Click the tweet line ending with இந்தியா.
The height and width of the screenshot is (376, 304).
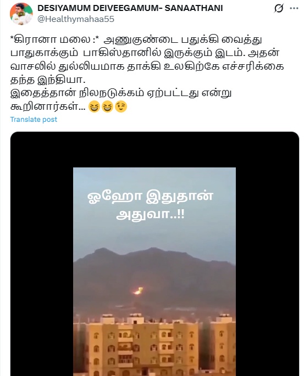click(48, 80)
